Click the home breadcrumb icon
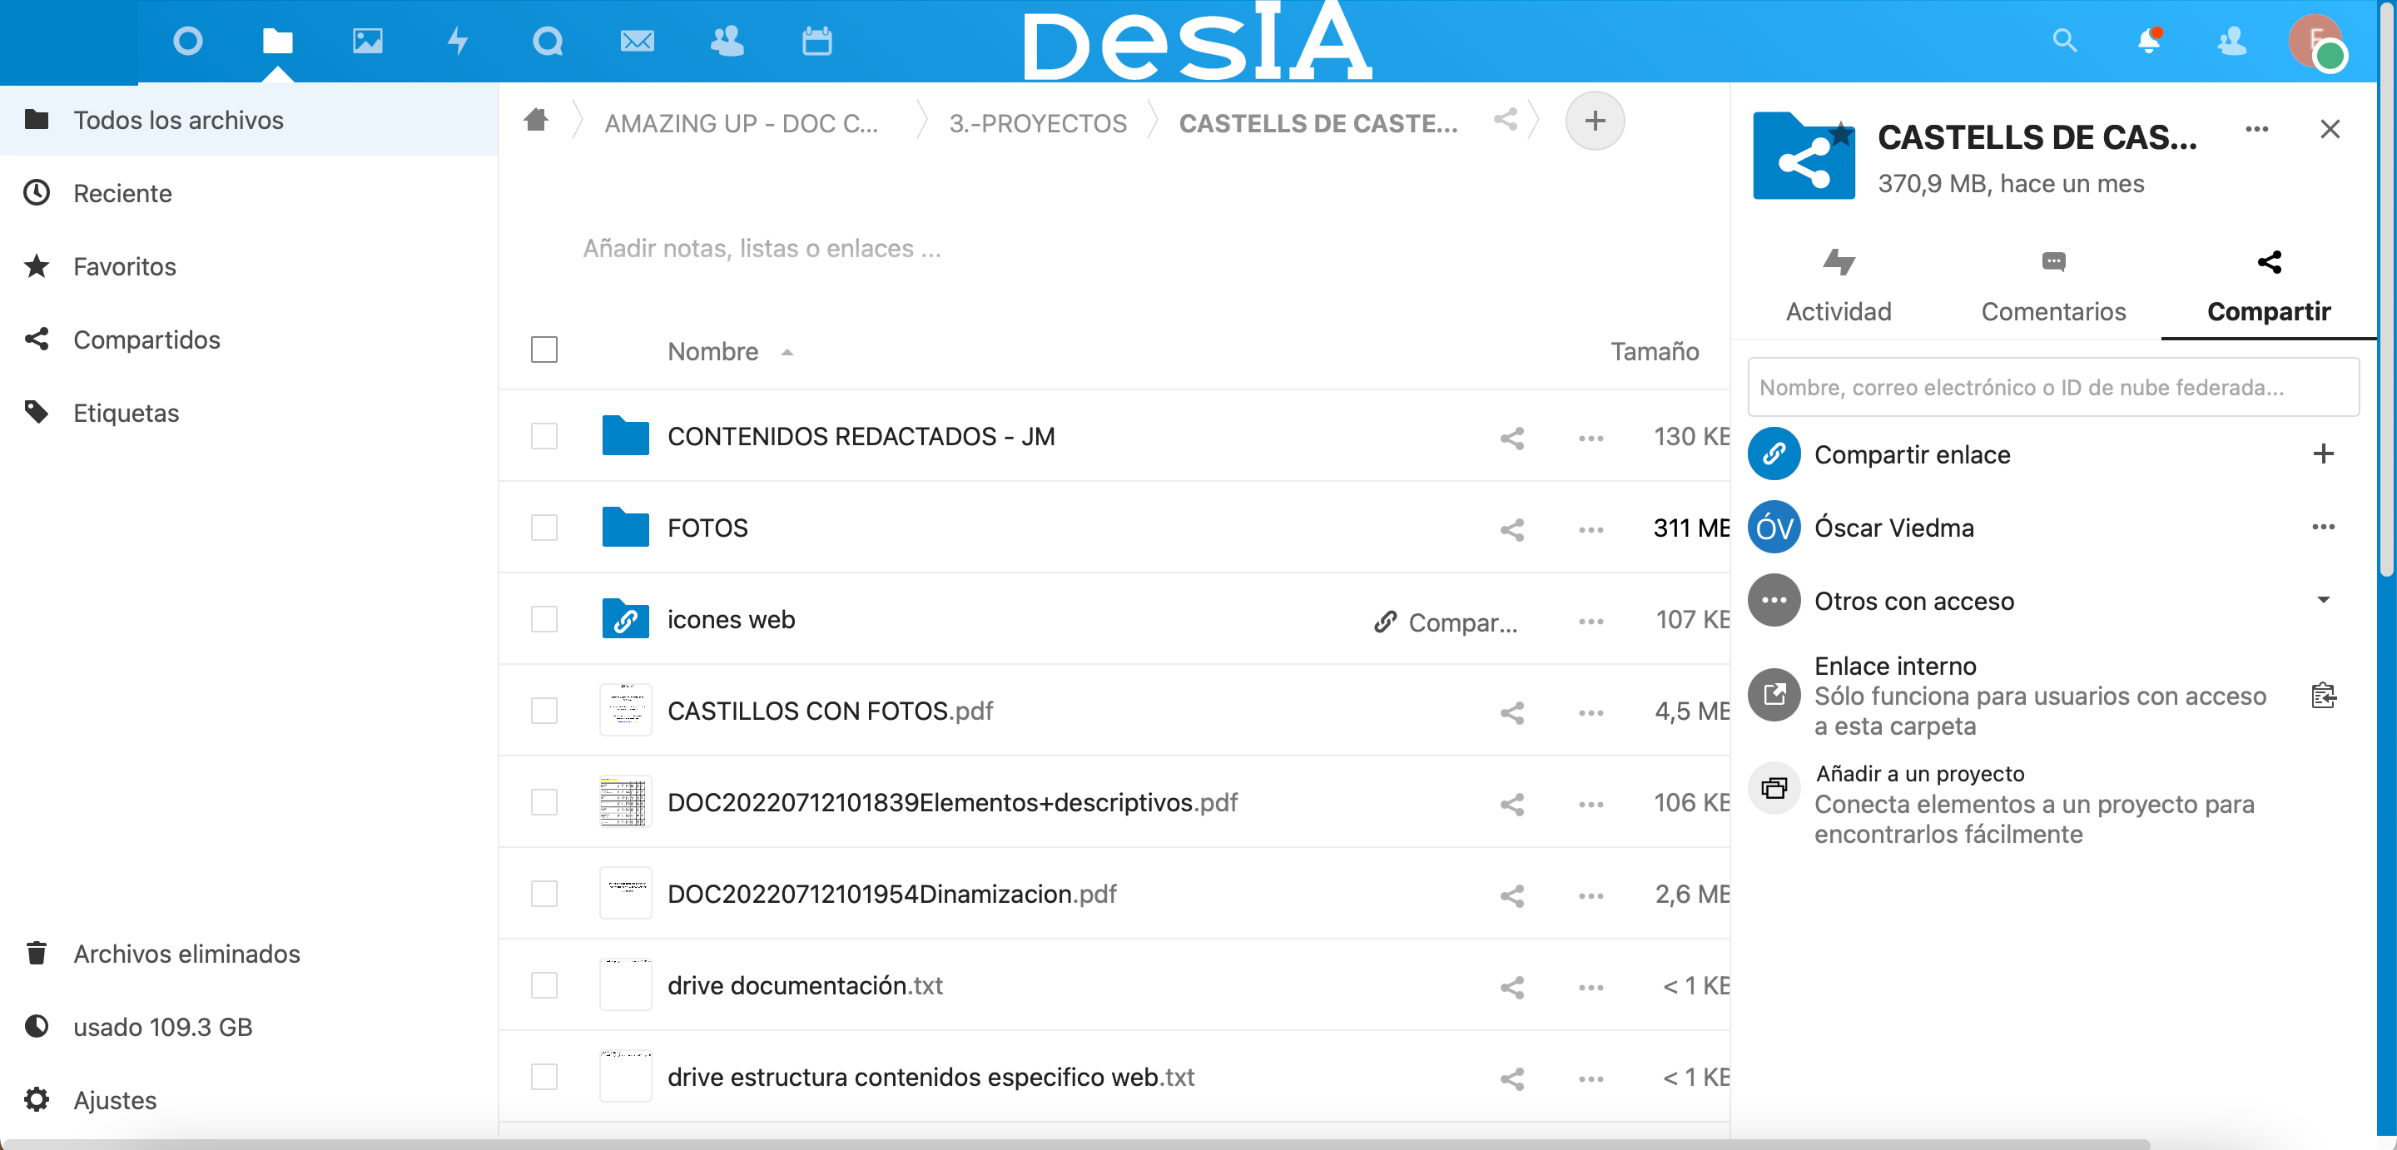The height and width of the screenshot is (1150, 2397). [x=536, y=120]
